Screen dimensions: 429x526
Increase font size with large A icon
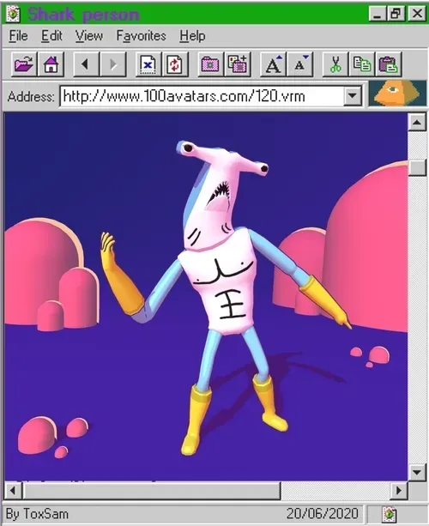click(x=273, y=63)
